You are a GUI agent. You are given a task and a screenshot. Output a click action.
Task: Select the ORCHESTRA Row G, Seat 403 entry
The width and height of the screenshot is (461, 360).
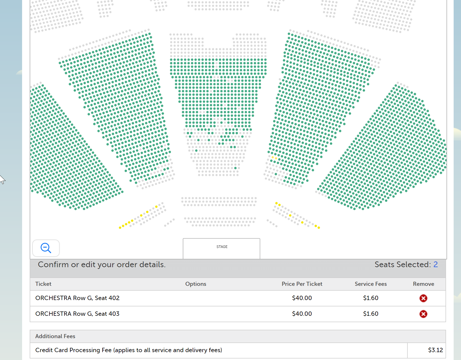click(77, 314)
